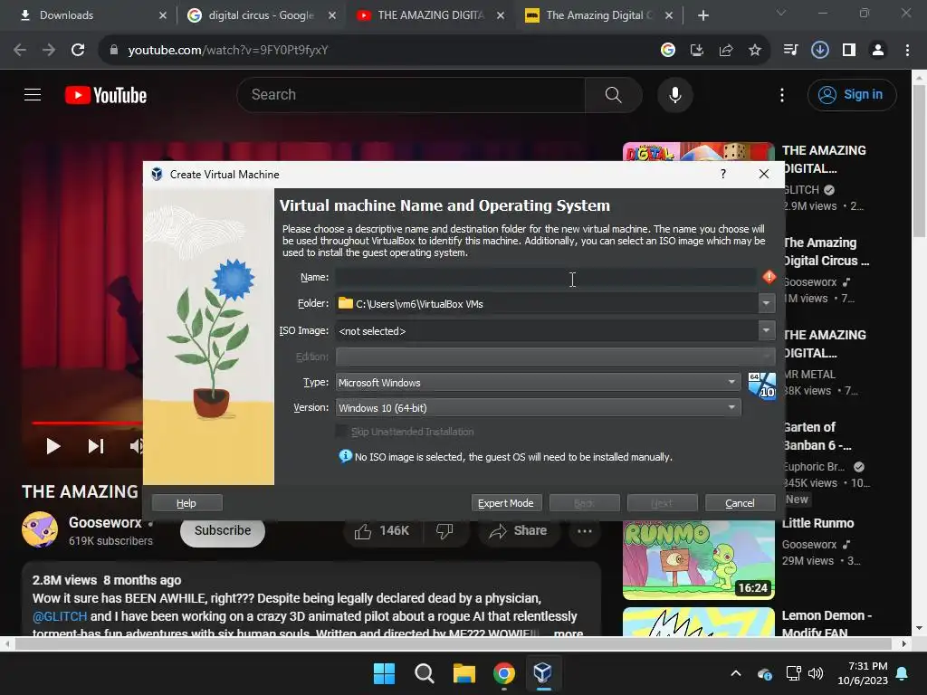Open Chrome three-dot menu
927x695 pixels.
(907, 51)
